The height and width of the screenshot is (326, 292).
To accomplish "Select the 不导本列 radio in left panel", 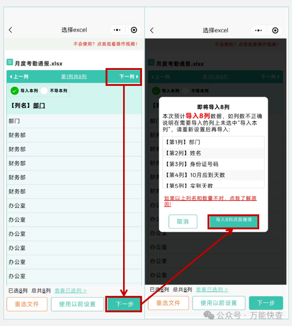I will pos(44,91).
